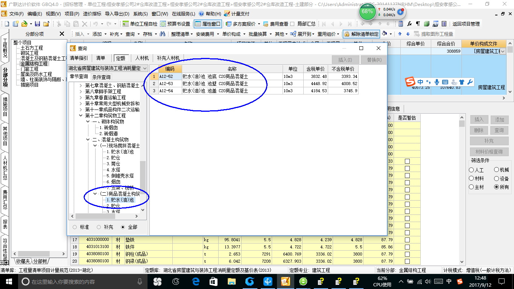Check 是否暂估 box for 垫铁 row
Viewport: 514px width, 289px height.
407,240
